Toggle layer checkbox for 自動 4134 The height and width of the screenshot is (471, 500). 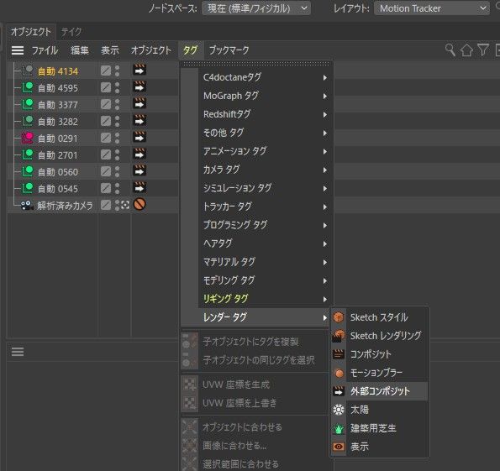click(x=106, y=71)
